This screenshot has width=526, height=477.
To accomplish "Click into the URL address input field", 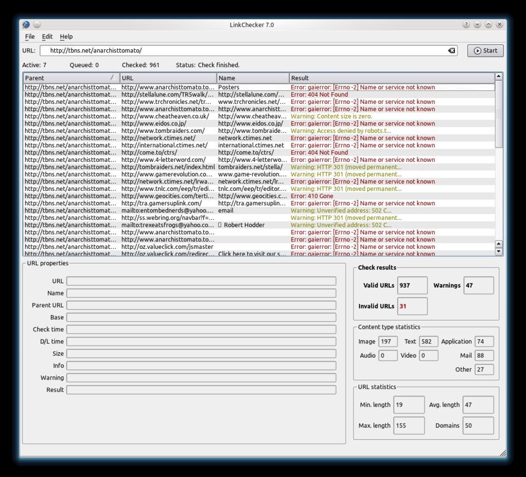I will (241, 50).
